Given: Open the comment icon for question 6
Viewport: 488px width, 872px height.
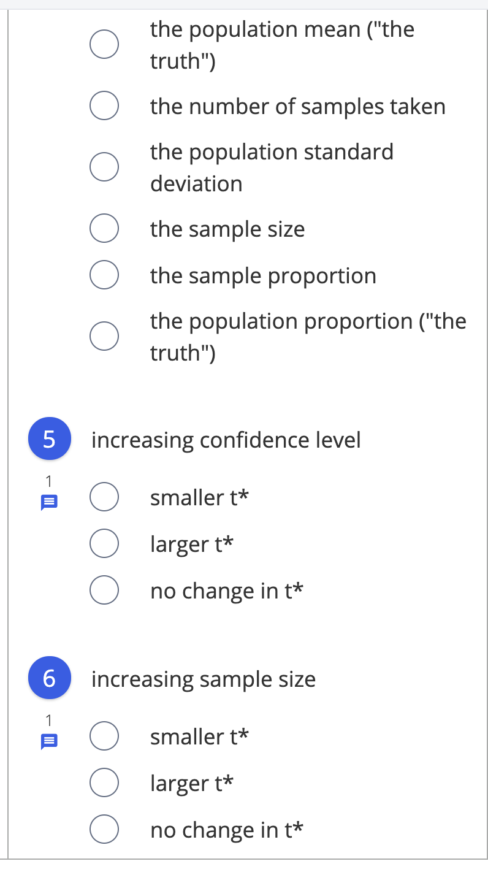Looking at the screenshot, I should [48, 741].
